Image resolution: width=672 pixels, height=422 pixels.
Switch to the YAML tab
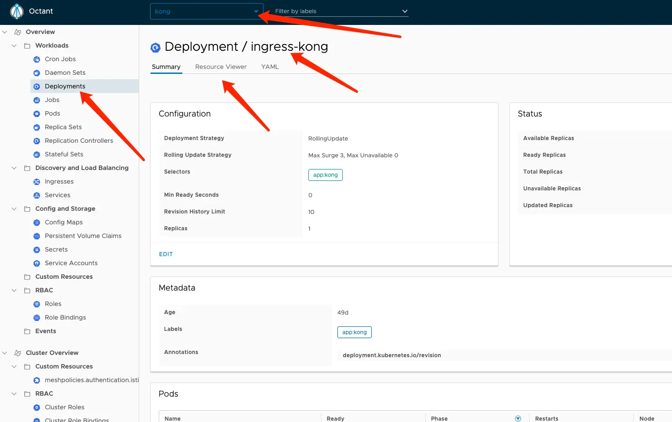click(x=270, y=67)
